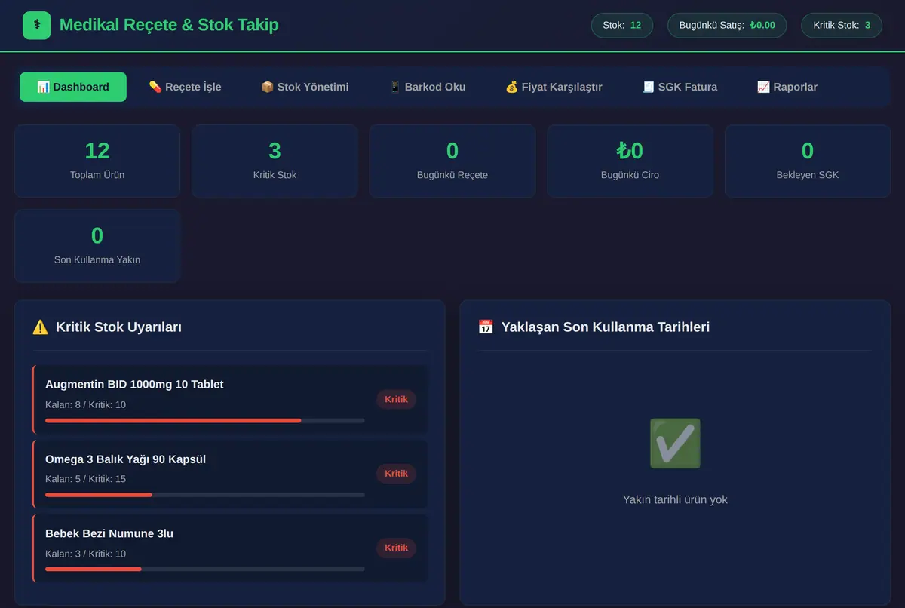Show the Raporlar tab
This screenshot has width=905, height=608.
[x=787, y=87]
